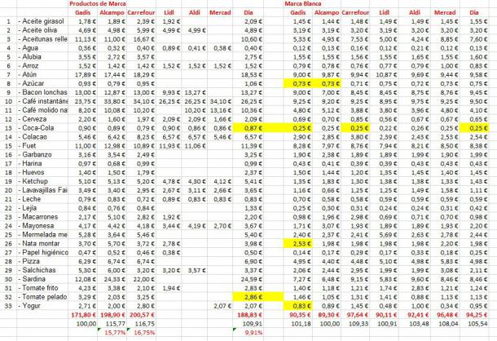Select the red 9,91% percentage cell

(x=248, y=333)
